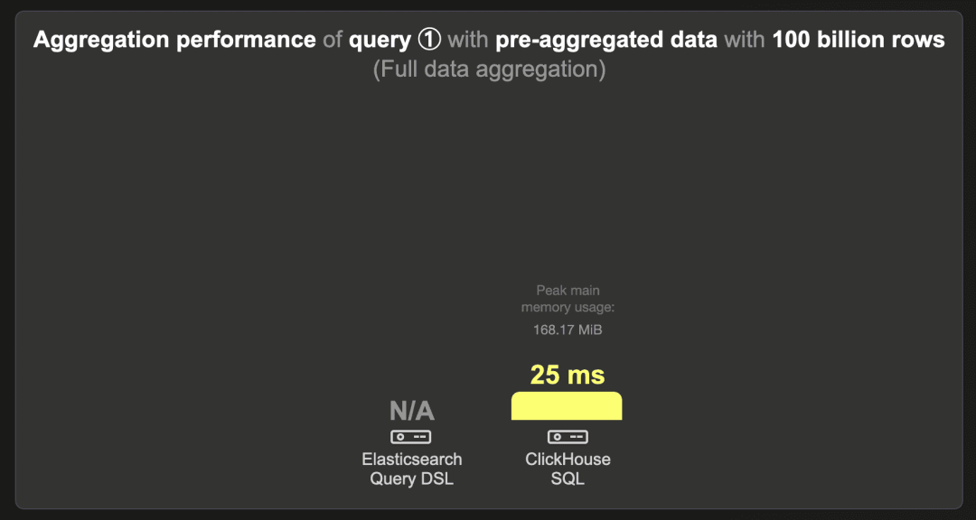
Task: Click the ClickHouse label text
Action: tap(568, 460)
